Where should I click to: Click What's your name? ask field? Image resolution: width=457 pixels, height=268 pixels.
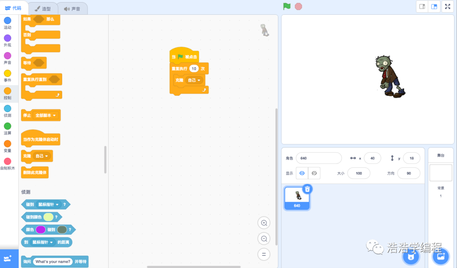pyautogui.click(x=53, y=262)
